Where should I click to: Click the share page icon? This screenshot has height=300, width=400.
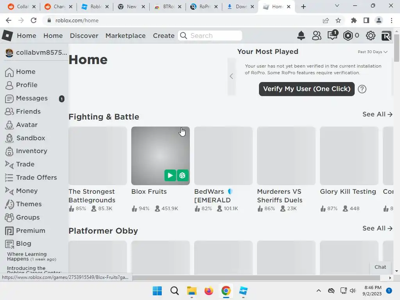(x=326, y=20)
